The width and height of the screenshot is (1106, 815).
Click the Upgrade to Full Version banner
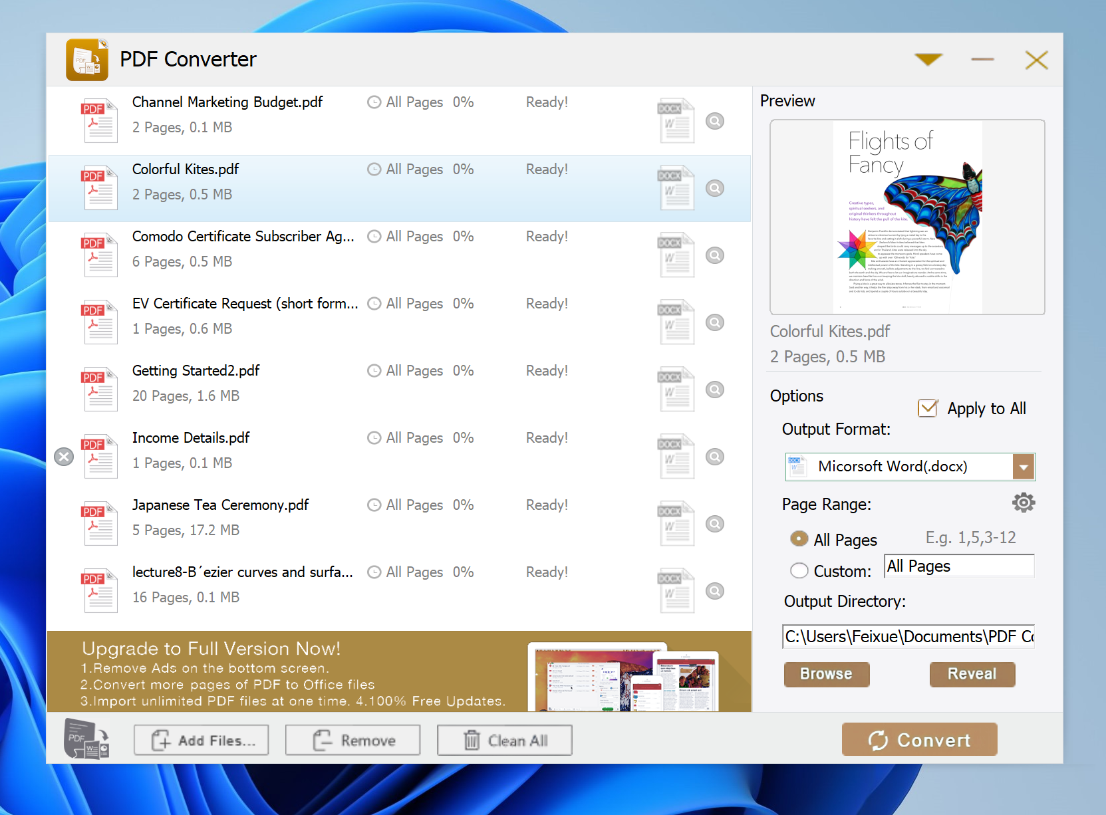coord(399,671)
